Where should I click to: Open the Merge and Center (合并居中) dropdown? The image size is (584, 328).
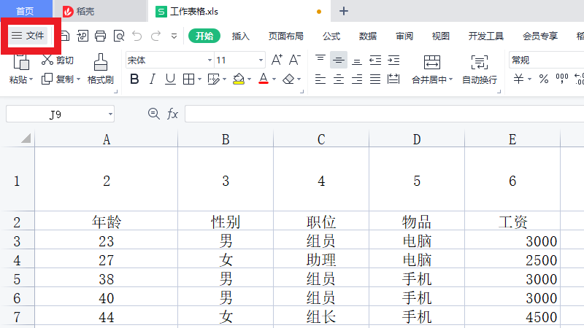click(x=432, y=80)
